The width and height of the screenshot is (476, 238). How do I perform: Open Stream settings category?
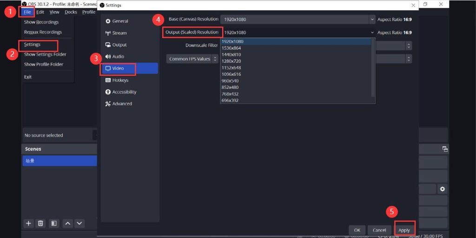(x=130, y=33)
